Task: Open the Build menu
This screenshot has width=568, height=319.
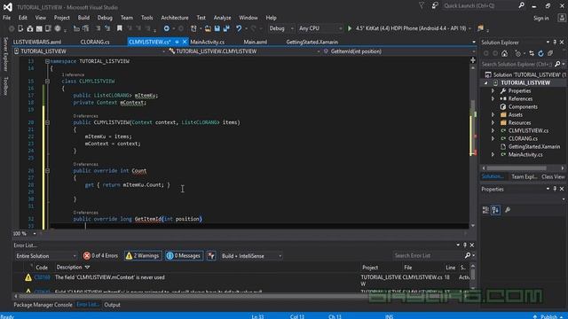Action: [83, 18]
